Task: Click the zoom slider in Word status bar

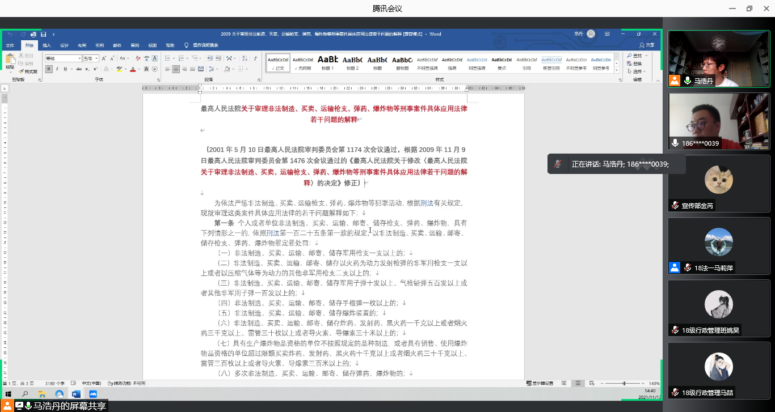Action: pos(624,384)
